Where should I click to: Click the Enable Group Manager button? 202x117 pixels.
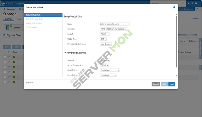click(x=187, y=9)
